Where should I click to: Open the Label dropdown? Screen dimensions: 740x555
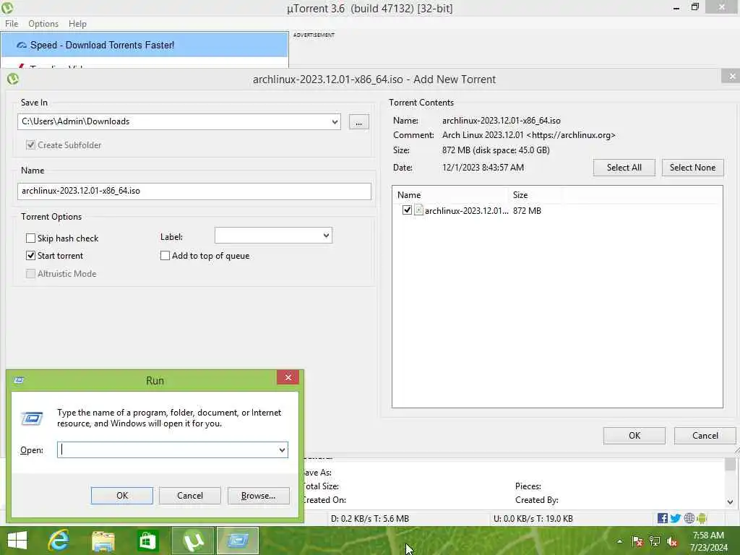click(326, 235)
